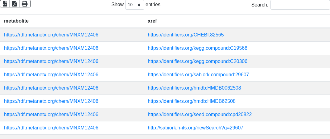Viewport: 330px width, 139px height.
Task: Open the CHEBI:82565 identifier link
Action: [186, 35]
